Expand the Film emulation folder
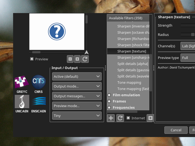Screen dimensions: 195x146 pos(109,95)
